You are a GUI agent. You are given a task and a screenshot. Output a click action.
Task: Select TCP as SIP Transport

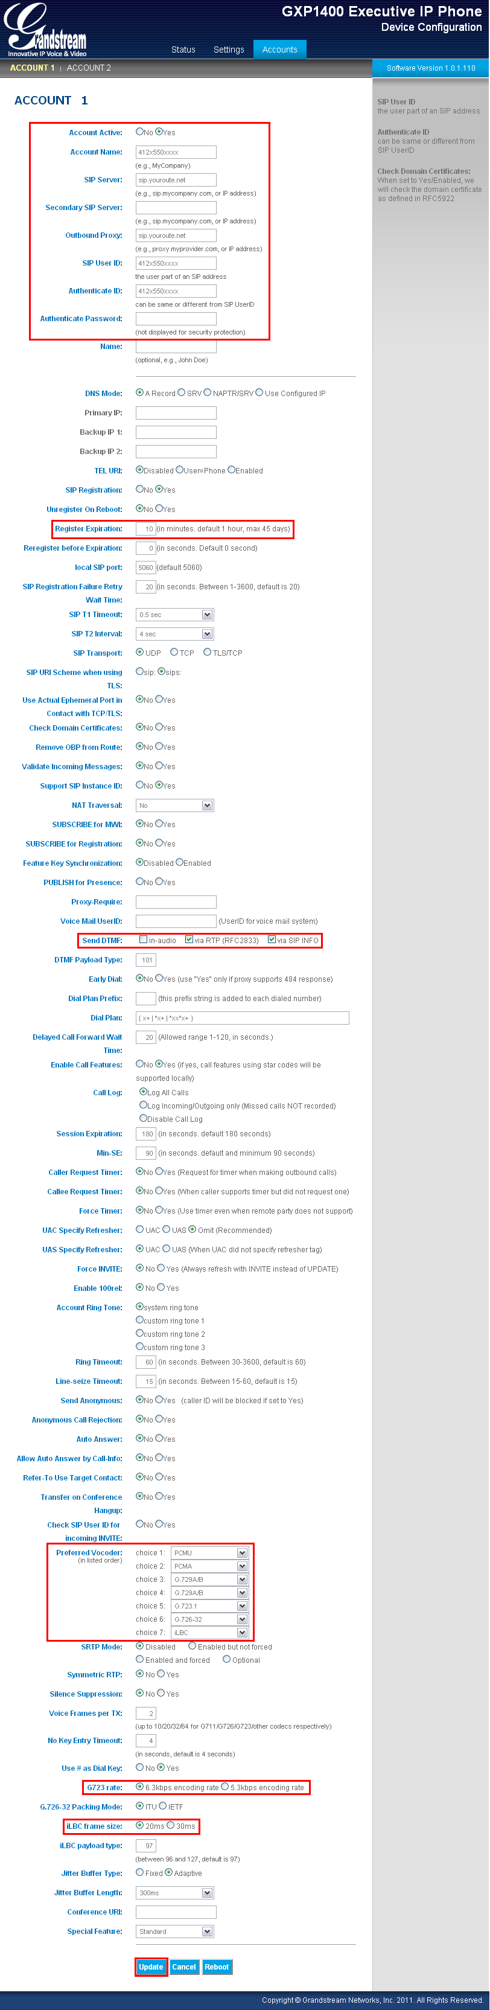[174, 652]
